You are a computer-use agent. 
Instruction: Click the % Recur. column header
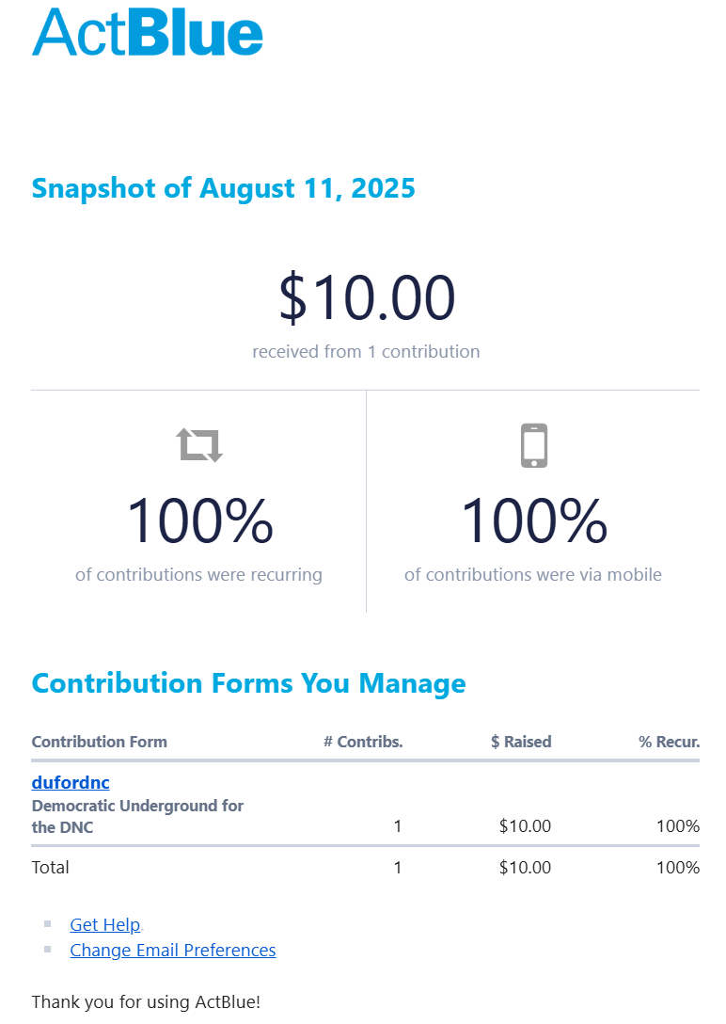click(x=670, y=742)
